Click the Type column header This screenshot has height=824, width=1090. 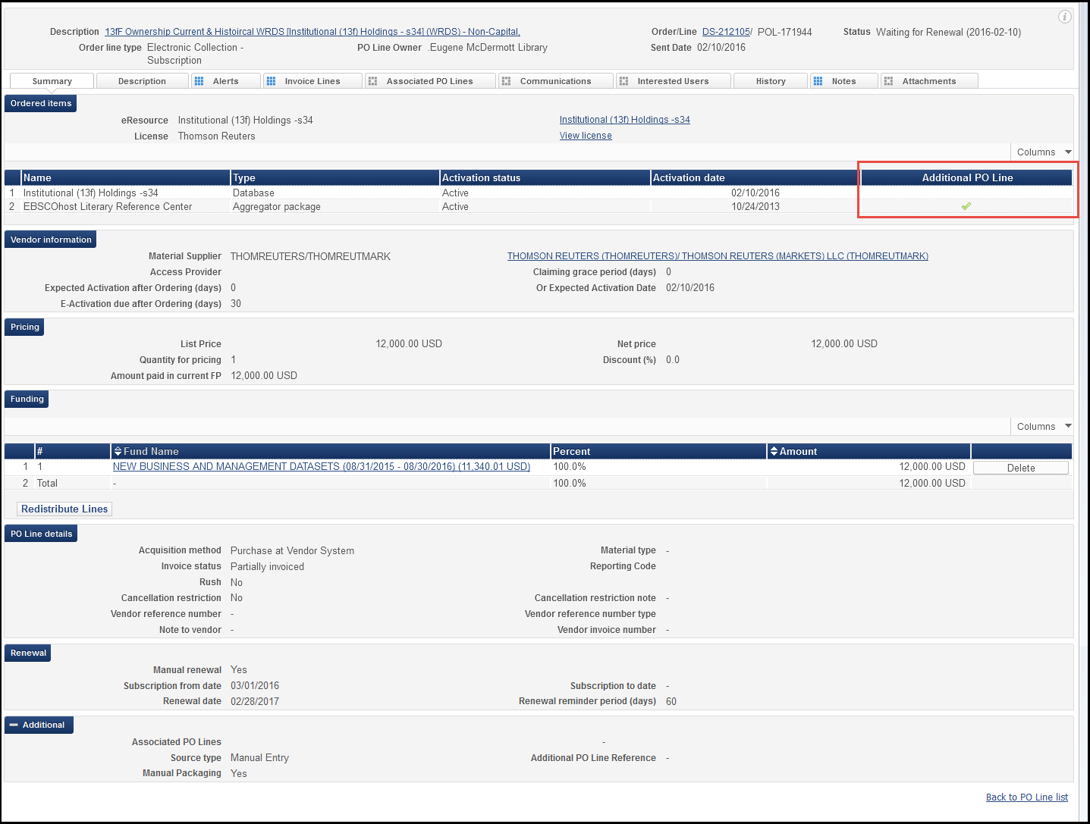pyautogui.click(x=335, y=178)
